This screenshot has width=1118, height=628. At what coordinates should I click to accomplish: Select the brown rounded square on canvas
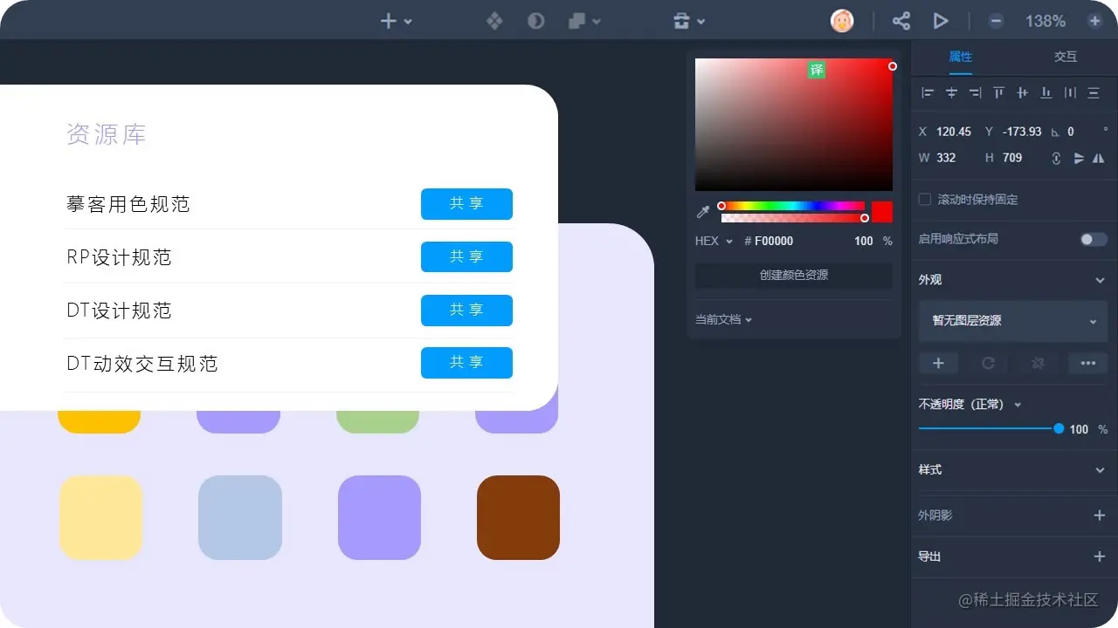pos(518,517)
